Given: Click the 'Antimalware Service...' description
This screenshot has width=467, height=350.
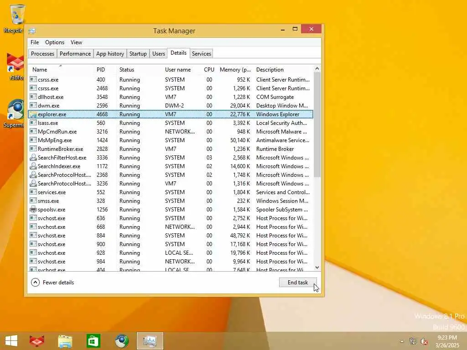Looking at the screenshot, I should click(283, 140).
